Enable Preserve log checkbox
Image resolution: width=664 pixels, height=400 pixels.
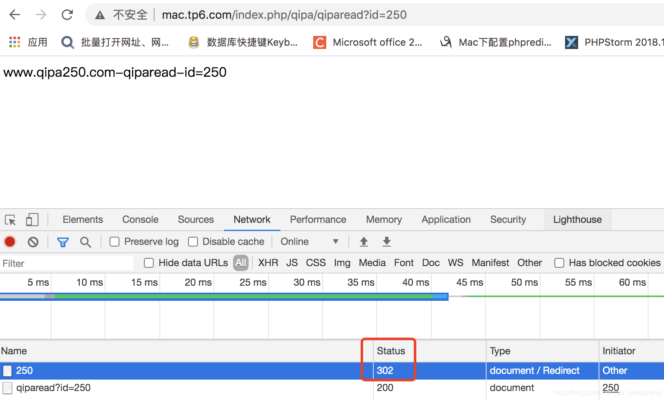click(114, 242)
